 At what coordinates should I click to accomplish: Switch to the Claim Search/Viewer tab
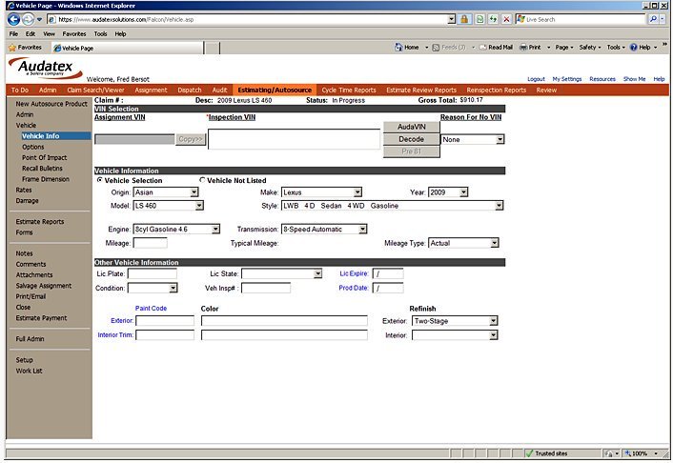pos(95,91)
